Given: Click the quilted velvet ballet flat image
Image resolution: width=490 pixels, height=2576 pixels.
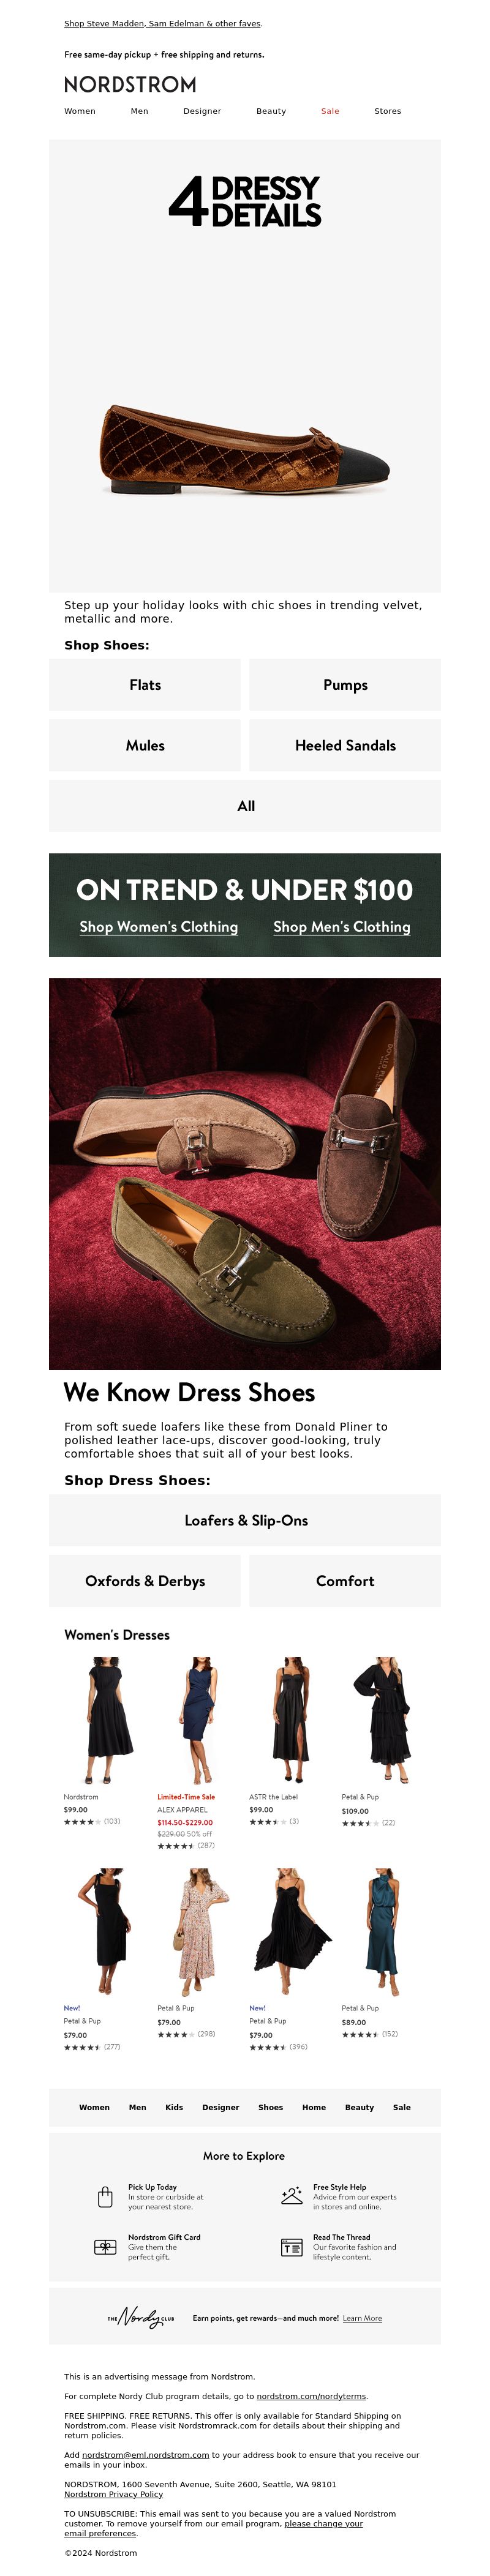Looking at the screenshot, I should pyautogui.click(x=245, y=449).
